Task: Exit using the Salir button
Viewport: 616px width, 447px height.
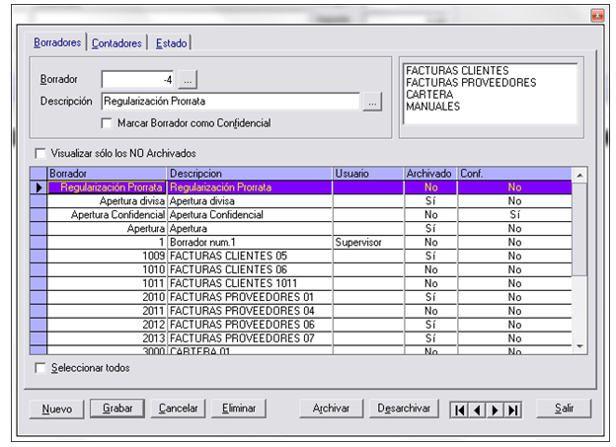Action: 564,409
